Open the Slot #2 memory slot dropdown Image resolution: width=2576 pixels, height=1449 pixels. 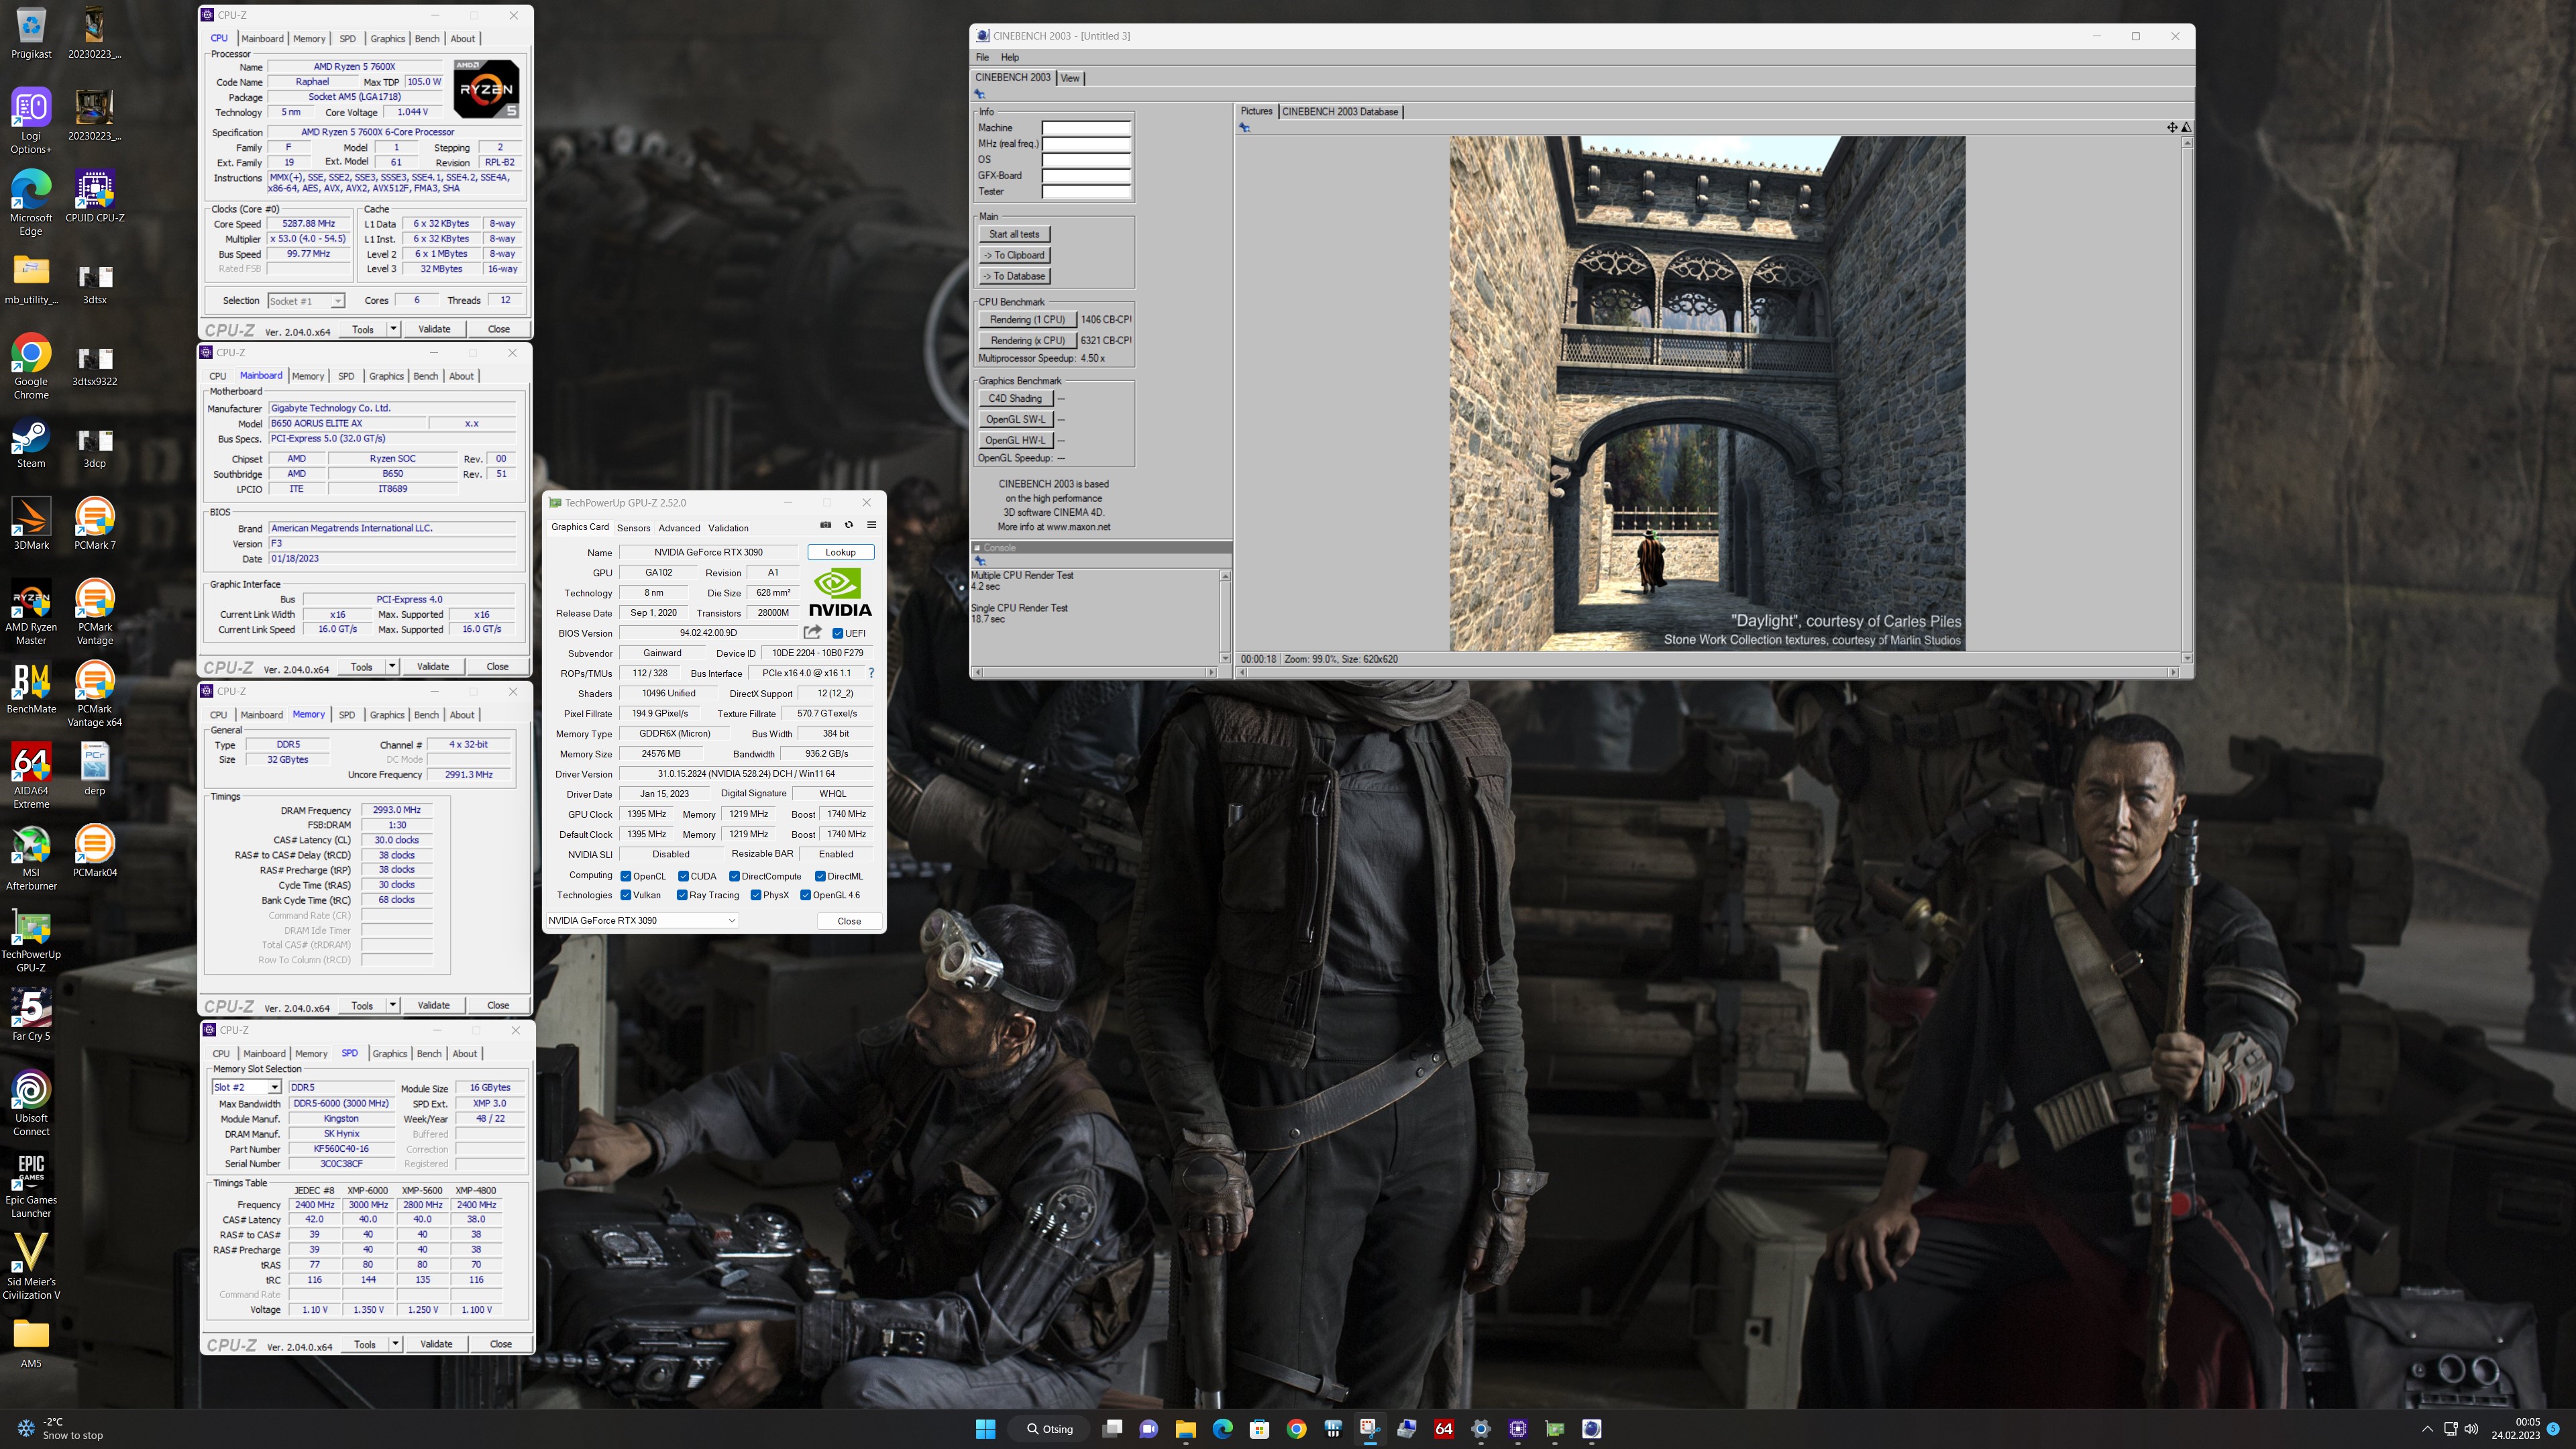246,1087
